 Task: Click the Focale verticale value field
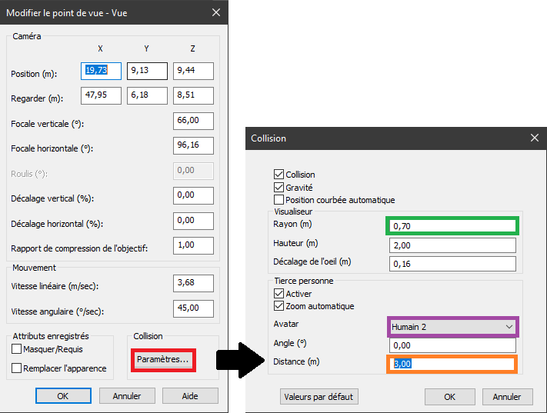[193, 122]
